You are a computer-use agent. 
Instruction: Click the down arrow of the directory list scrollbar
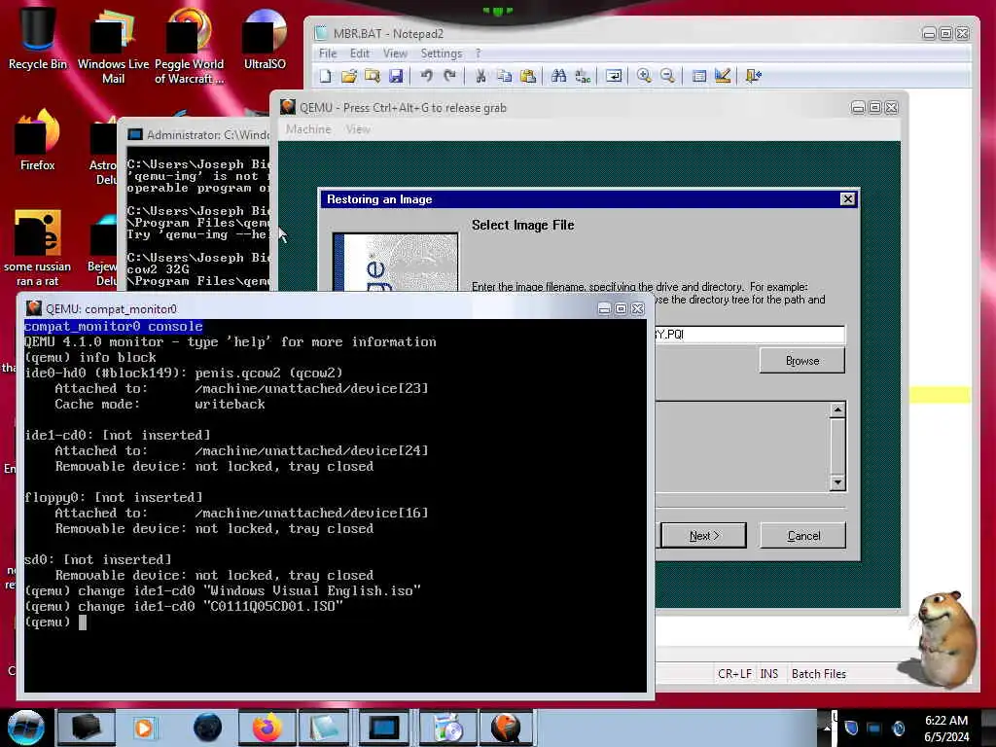[x=837, y=483]
